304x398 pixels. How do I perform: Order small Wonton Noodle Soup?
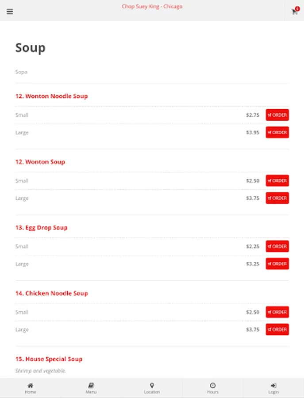[277, 115]
